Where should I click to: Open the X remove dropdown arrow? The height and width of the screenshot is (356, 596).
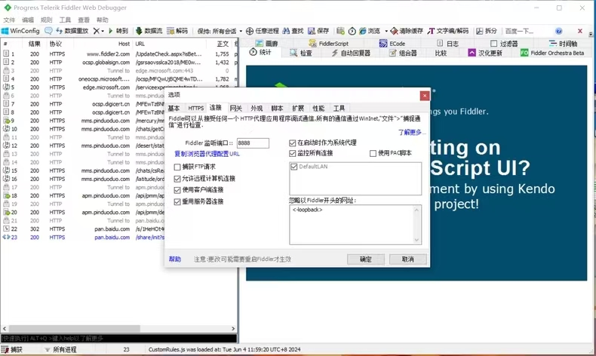[x=103, y=31]
